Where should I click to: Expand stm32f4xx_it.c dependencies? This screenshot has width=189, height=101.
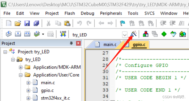pos(28,98)
